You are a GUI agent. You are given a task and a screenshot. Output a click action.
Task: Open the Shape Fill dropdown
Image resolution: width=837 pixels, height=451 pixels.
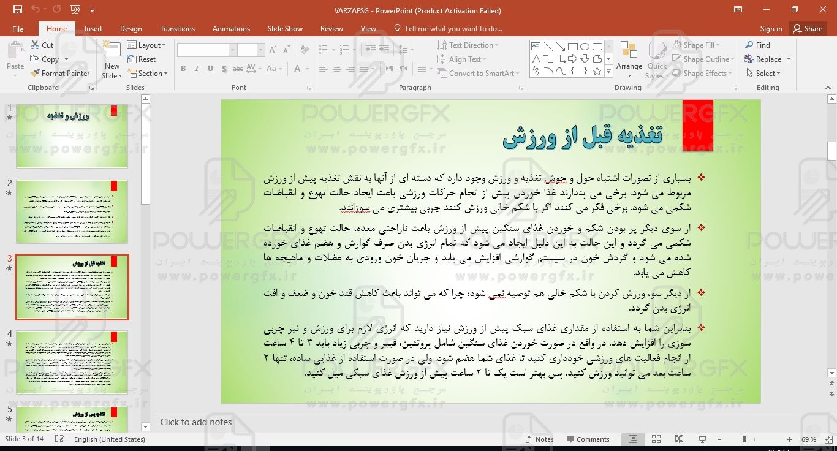pyautogui.click(x=697, y=45)
